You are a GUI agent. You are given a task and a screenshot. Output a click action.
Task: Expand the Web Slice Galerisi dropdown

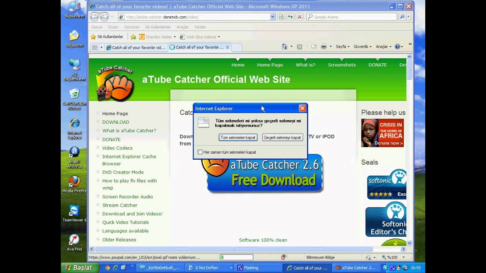(219, 37)
